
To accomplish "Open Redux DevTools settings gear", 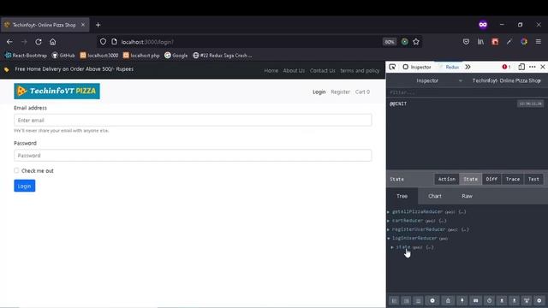I will click(x=539, y=300).
